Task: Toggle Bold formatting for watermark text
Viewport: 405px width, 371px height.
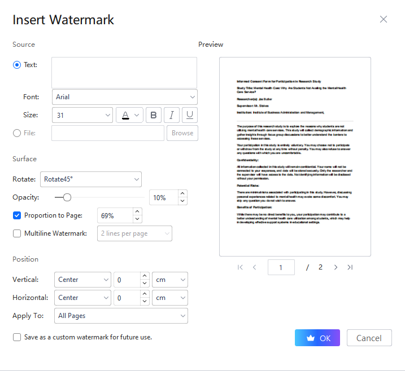Action: (x=154, y=115)
